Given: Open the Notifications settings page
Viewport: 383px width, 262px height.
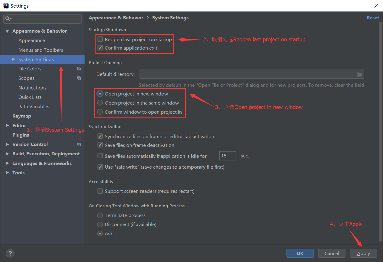Looking at the screenshot, I should click(32, 88).
